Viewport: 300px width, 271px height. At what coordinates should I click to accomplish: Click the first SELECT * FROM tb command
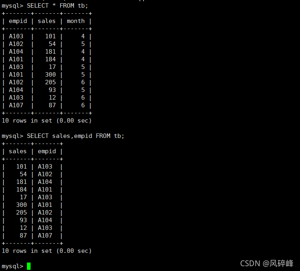click(x=58, y=6)
